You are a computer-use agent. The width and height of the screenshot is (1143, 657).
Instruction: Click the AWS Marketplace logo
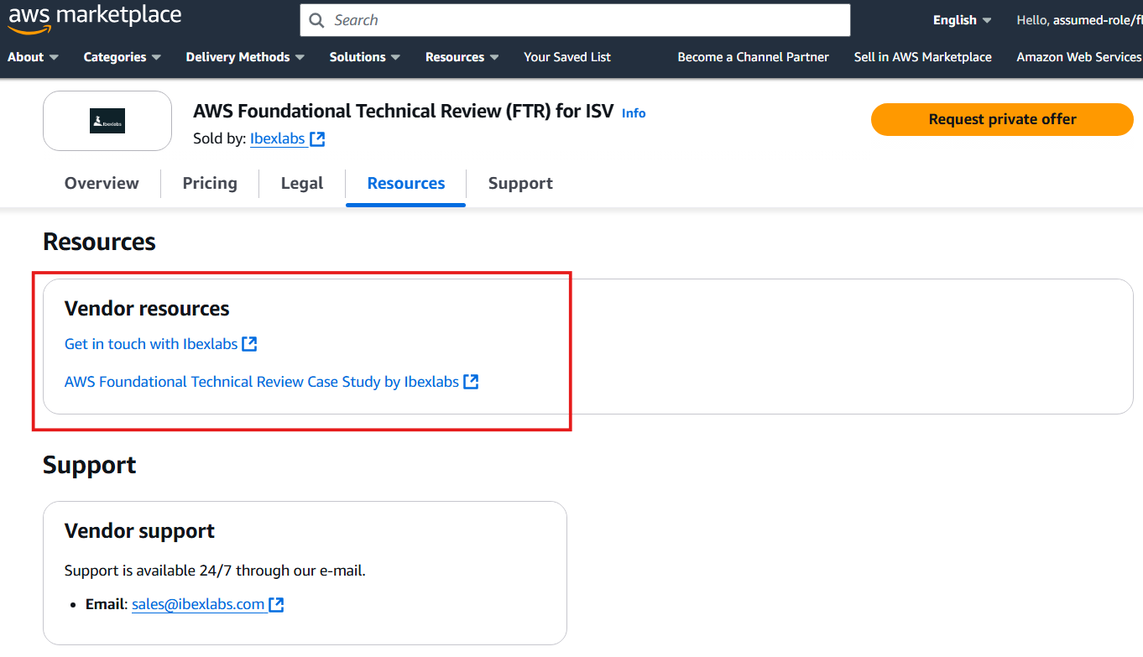[94, 18]
